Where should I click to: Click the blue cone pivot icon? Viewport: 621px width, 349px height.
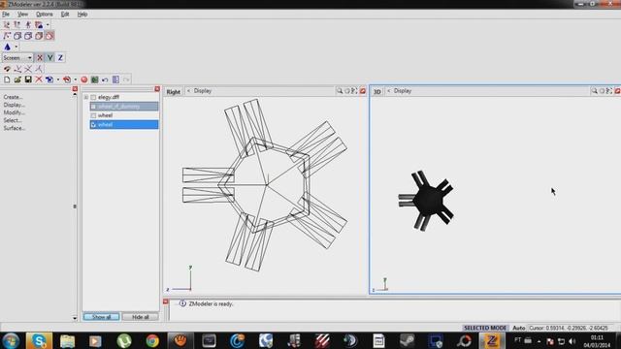(x=7, y=47)
